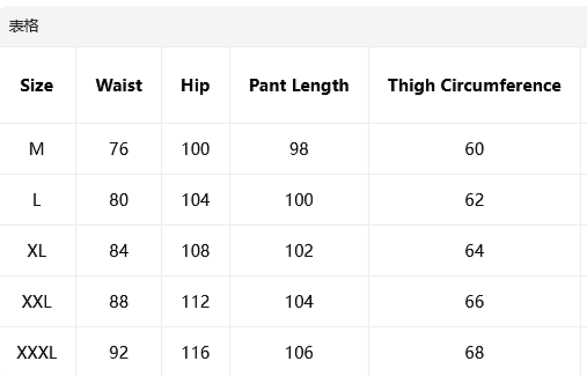Click the XL size cell
The image size is (587, 376).
37,250
